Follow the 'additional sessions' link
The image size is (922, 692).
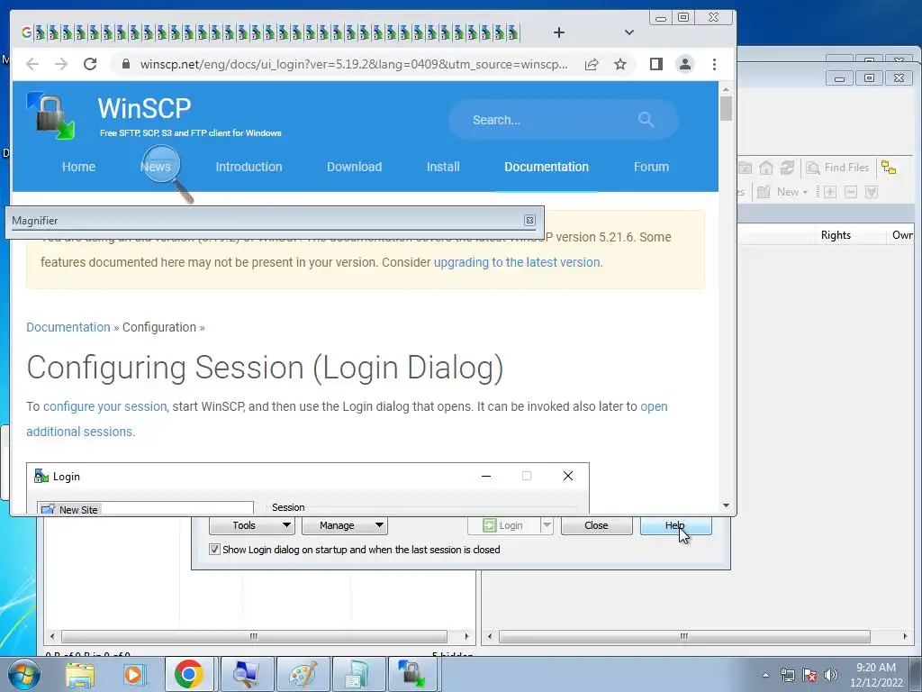[x=79, y=432]
